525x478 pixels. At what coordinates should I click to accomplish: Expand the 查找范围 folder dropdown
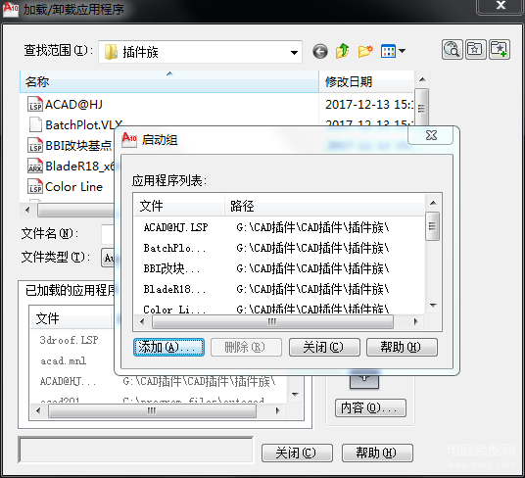click(x=294, y=52)
